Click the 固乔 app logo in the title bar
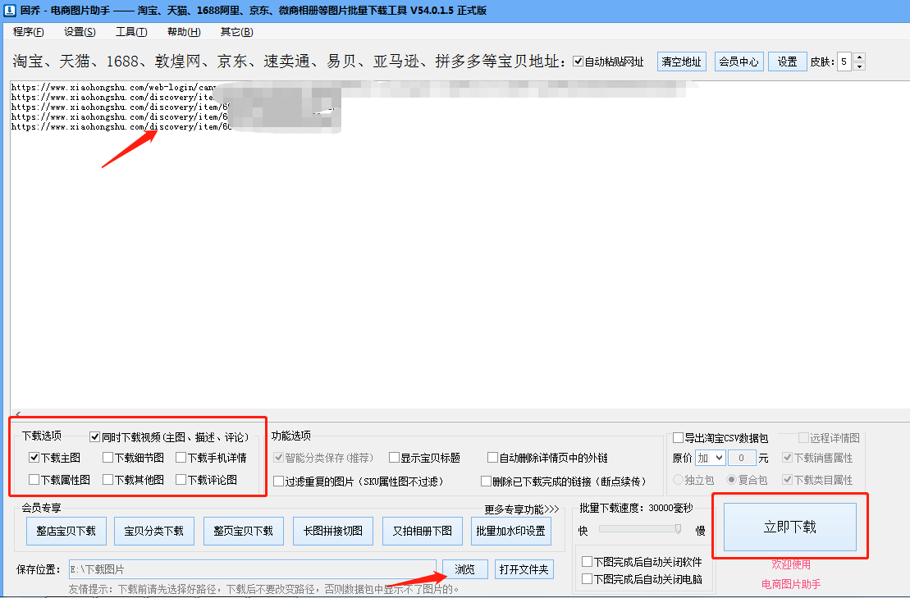 coord(10,11)
